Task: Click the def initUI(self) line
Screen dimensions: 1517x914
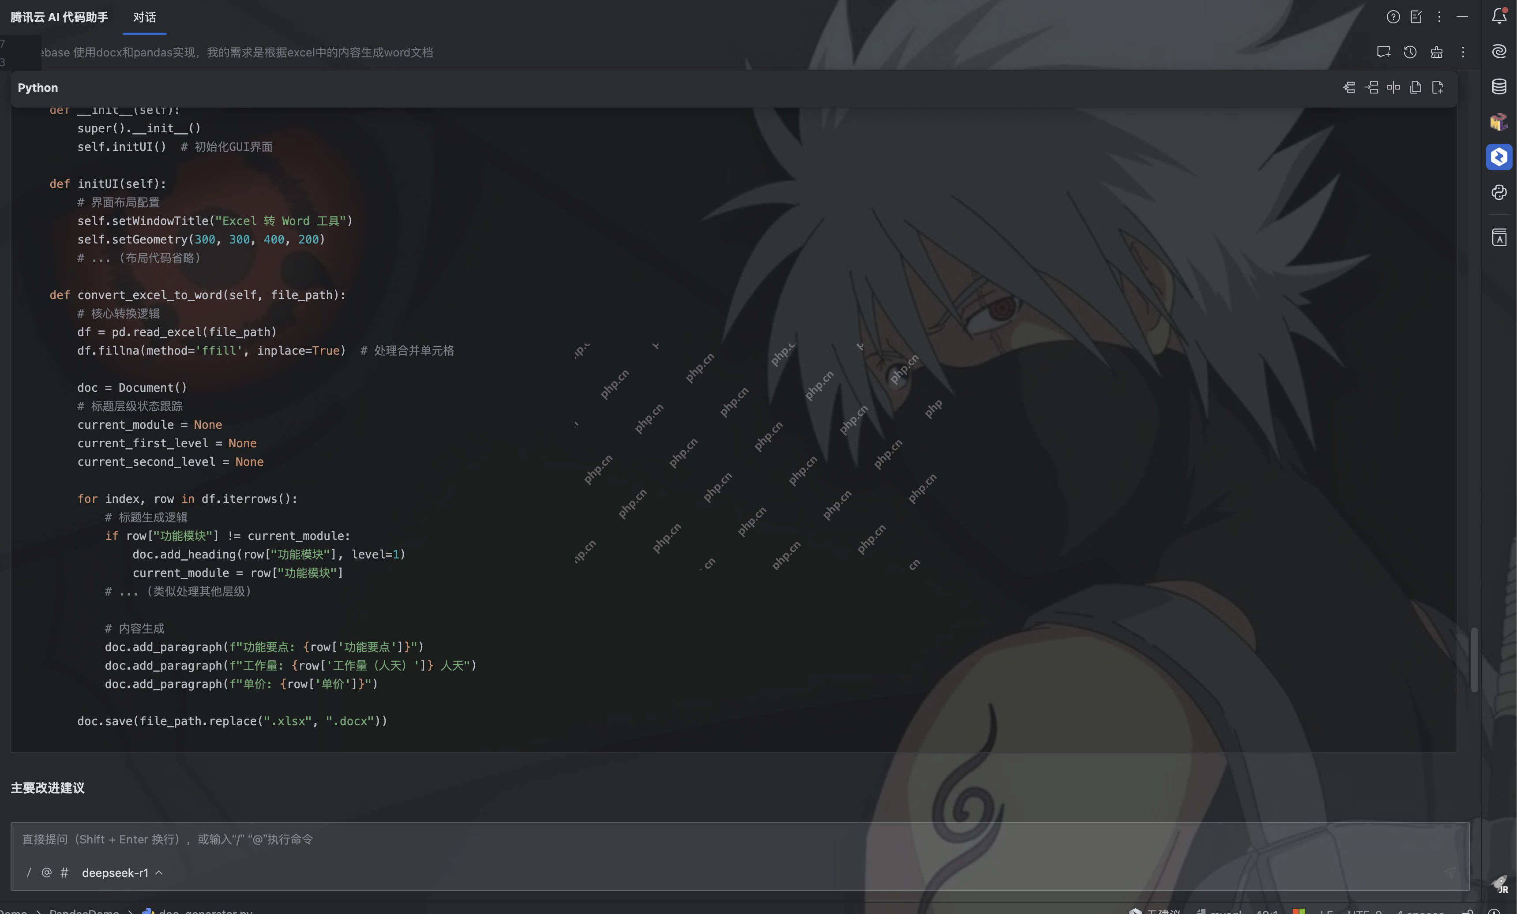Action: click(x=108, y=184)
